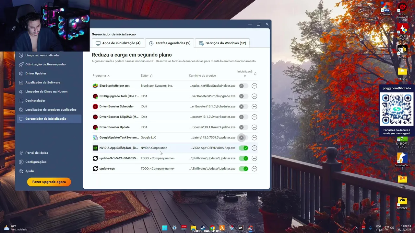Click the BlueStacksHelper_nxt program icon
The width and height of the screenshot is (415, 233).
point(95,86)
